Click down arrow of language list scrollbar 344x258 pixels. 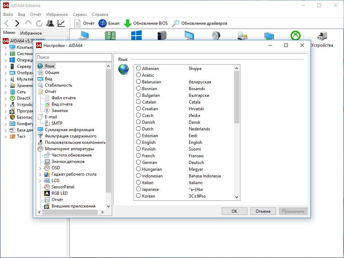point(237,197)
